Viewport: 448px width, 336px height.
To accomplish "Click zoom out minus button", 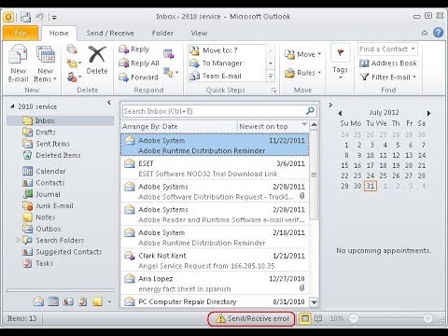I will [354, 318].
